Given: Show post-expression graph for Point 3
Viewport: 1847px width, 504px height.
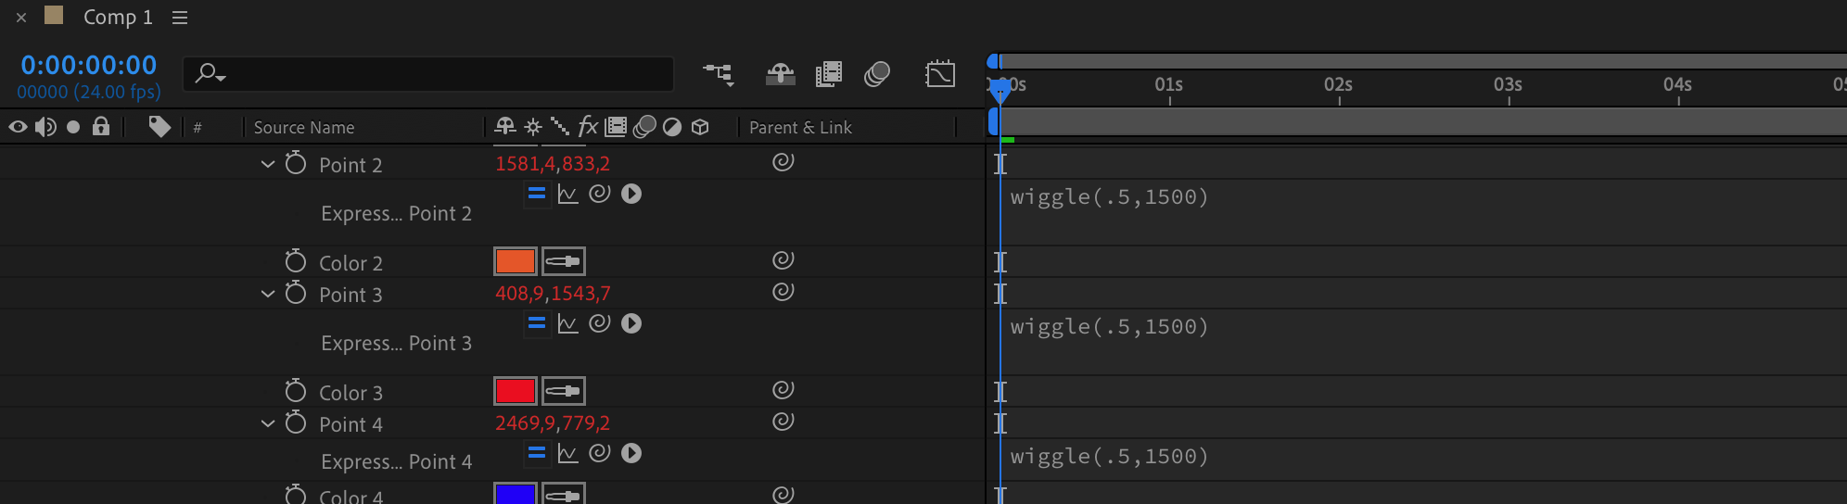Looking at the screenshot, I should pos(568,323).
